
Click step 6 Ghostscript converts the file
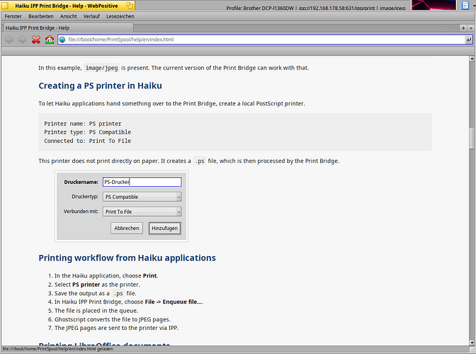pos(113,319)
